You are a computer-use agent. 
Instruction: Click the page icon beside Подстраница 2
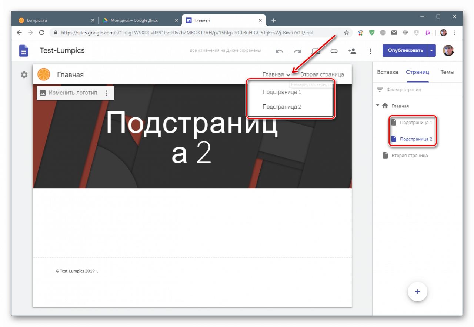[x=394, y=139]
